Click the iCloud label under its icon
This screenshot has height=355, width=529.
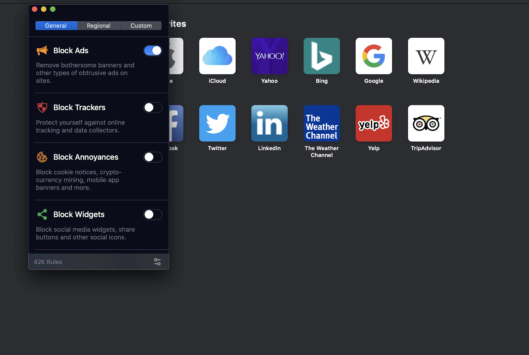tap(217, 81)
